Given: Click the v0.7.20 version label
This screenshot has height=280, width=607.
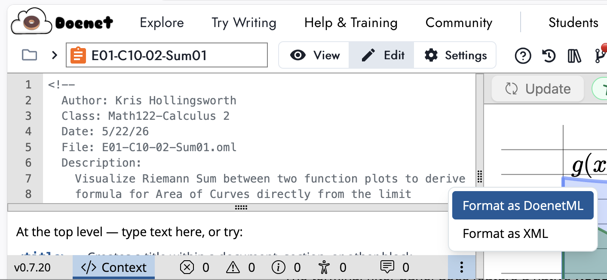Looking at the screenshot, I should pyautogui.click(x=32, y=268).
